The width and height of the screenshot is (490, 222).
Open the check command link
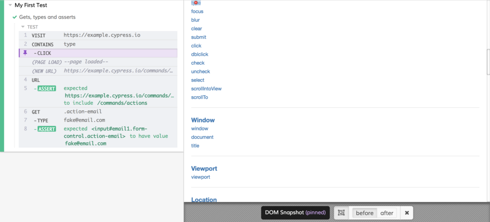[198, 63]
